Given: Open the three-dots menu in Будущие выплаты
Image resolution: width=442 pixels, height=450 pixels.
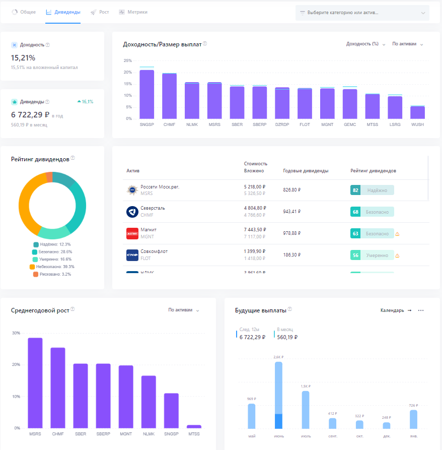Looking at the screenshot, I should tap(421, 310).
